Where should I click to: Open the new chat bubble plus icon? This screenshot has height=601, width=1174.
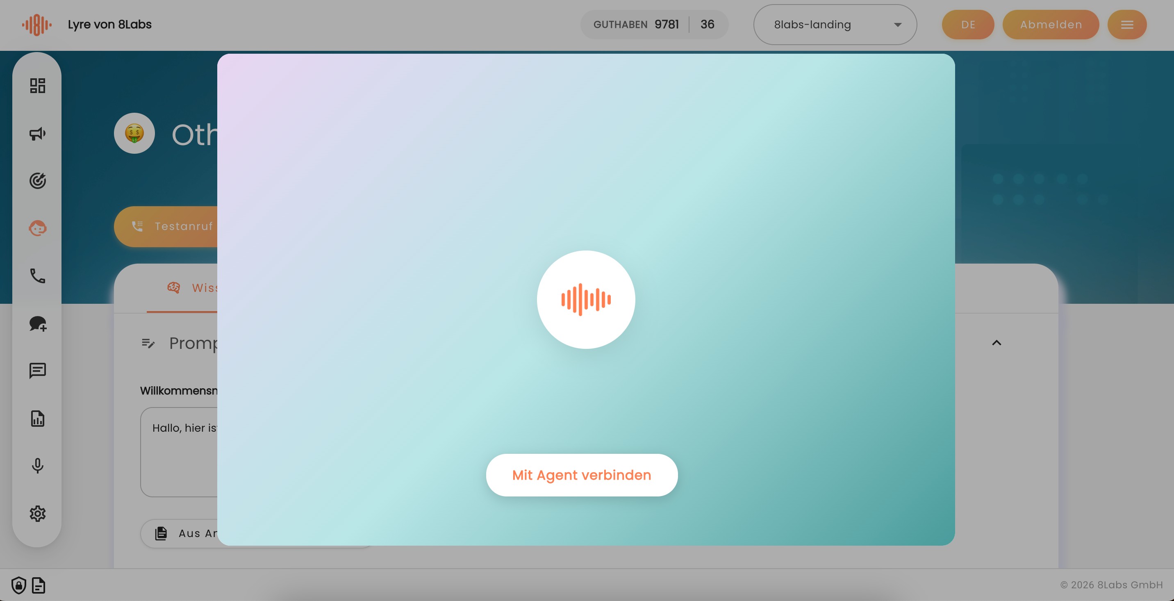pyautogui.click(x=37, y=323)
